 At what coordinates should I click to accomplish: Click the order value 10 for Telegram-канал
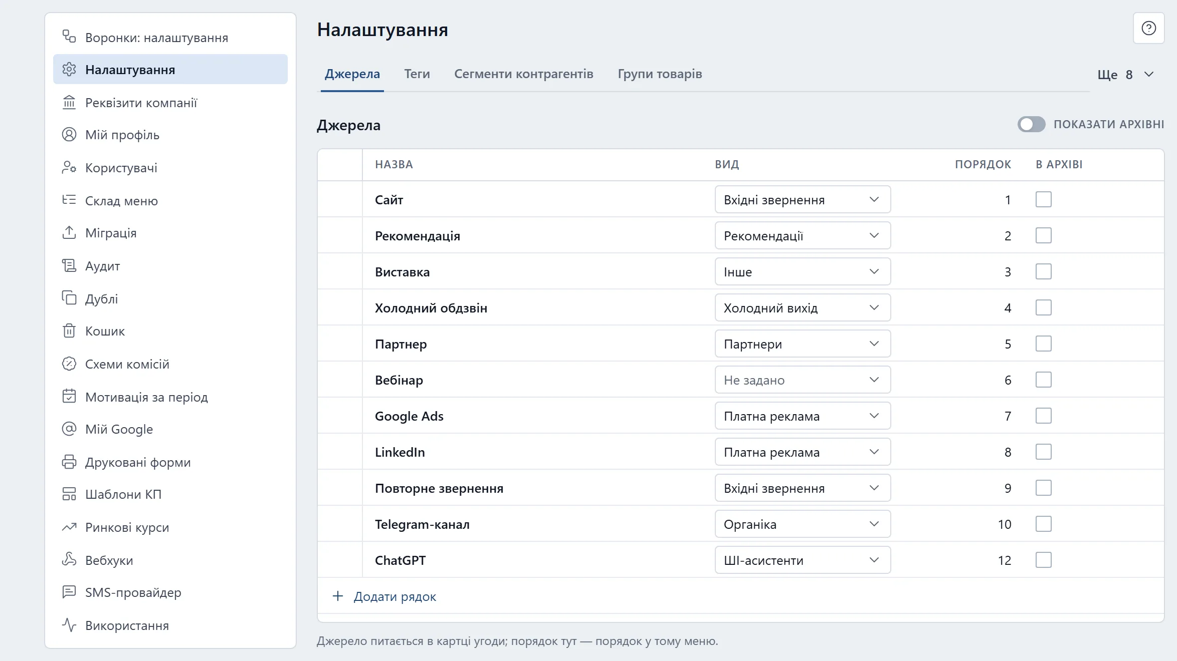coord(1004,524)
